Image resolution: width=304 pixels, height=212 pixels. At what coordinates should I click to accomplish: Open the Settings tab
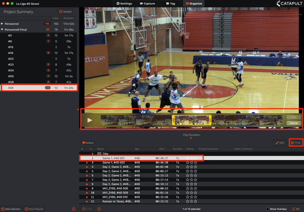[124, 3]
